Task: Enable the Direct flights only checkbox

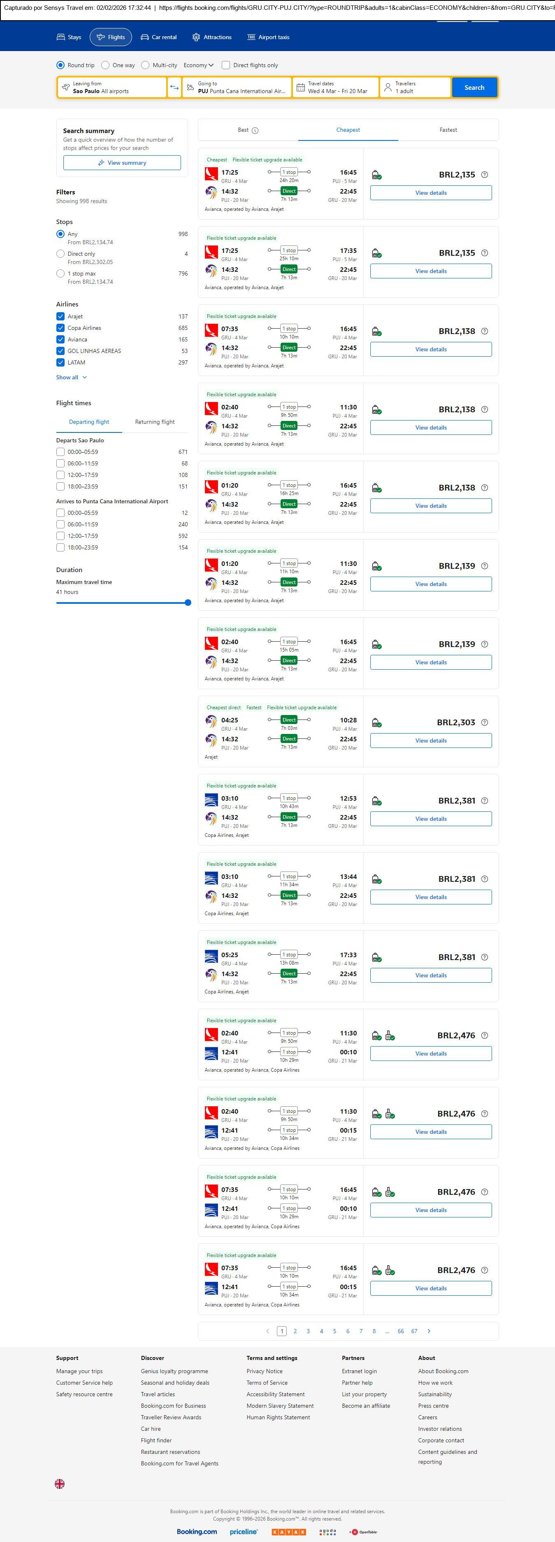Action: [226, 65]
